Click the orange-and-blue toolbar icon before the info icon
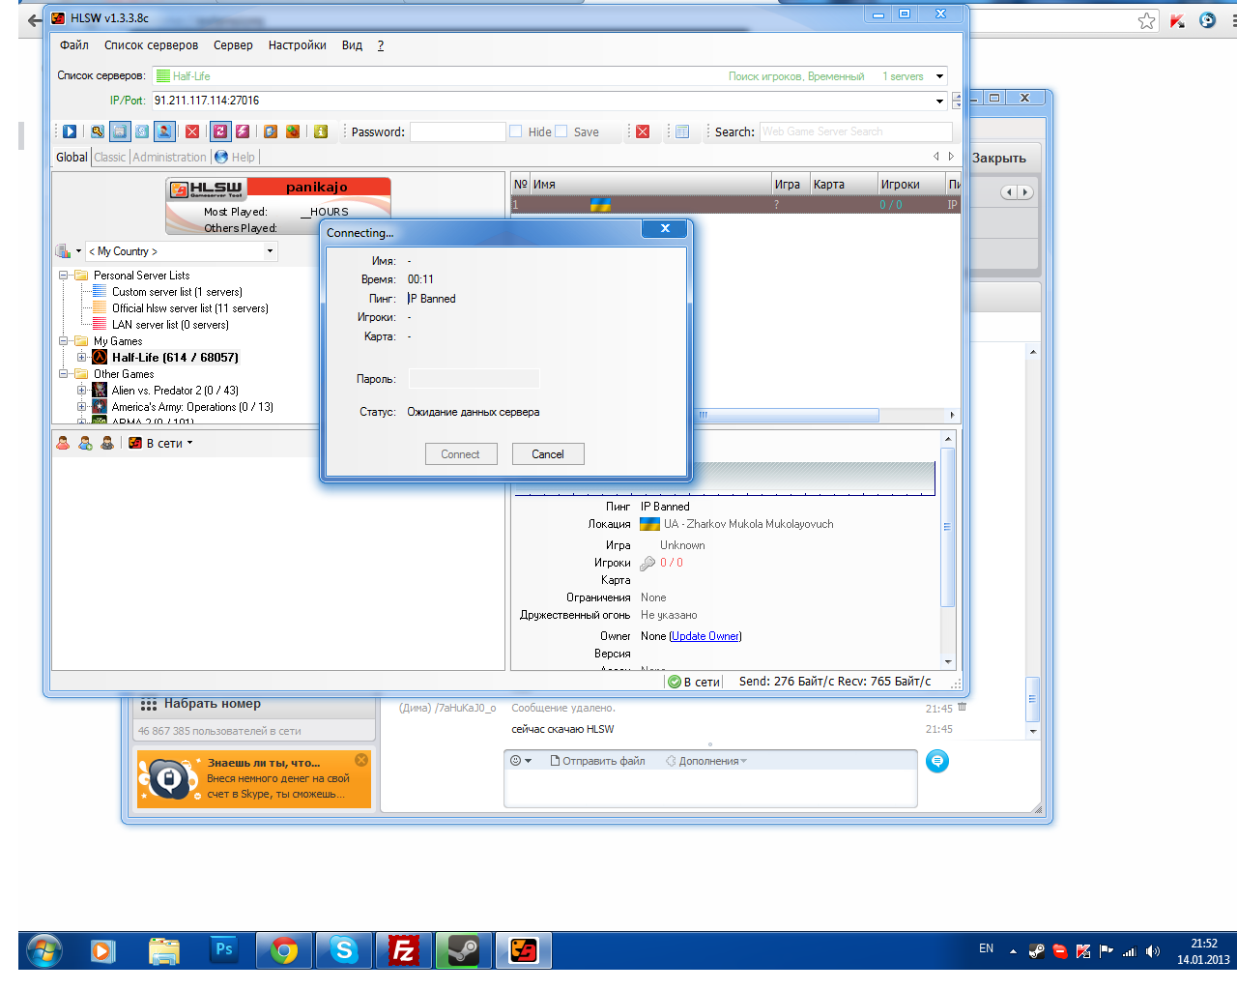Viewport: 1237px width, 990px height. tap(271, 131)
